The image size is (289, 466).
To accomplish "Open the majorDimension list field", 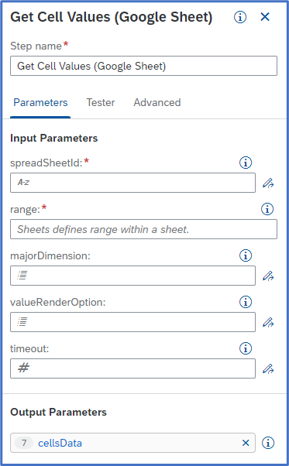I will pyautogui.click(x=133, y=276).
